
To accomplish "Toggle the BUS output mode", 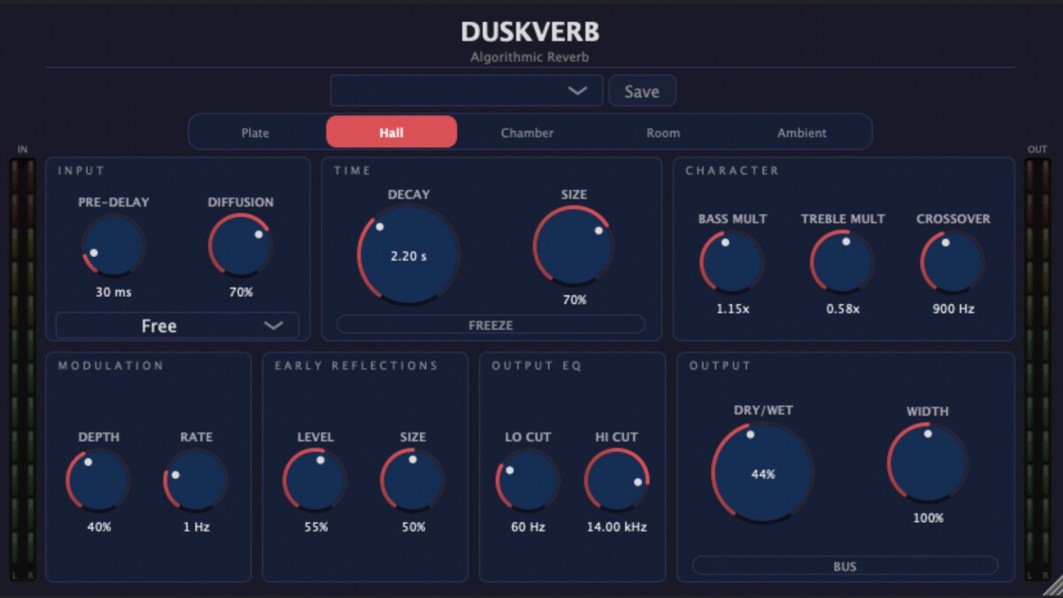I will [843, 565].
